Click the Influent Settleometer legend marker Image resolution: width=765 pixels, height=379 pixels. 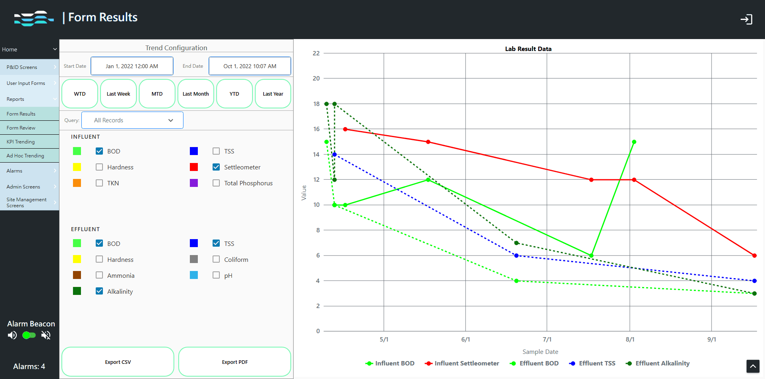pos(428,363)
